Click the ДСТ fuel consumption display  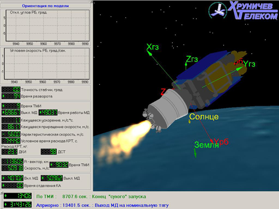pyautogui.click(x=49, y=152)
